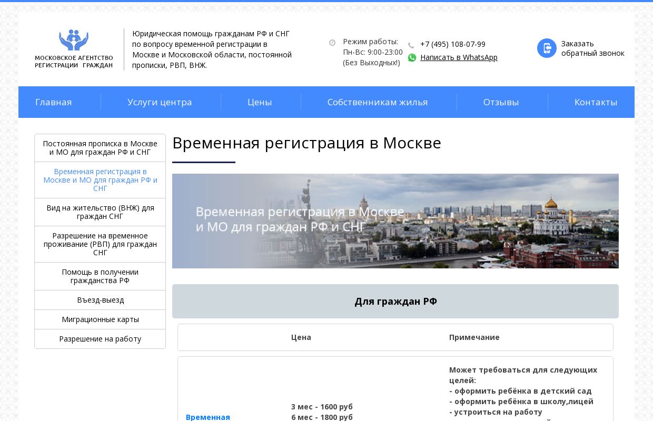Click Заказать обратный звонок
This screenshot has width=653, height=421.
[x=592, y=48]
